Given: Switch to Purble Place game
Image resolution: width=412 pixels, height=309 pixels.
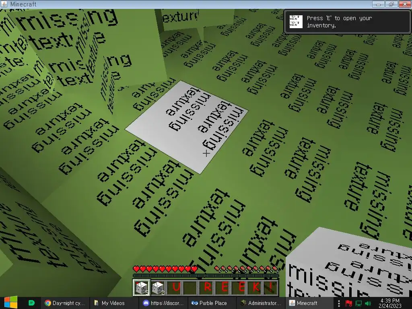Looking at the screenshot, I should 212,303.
